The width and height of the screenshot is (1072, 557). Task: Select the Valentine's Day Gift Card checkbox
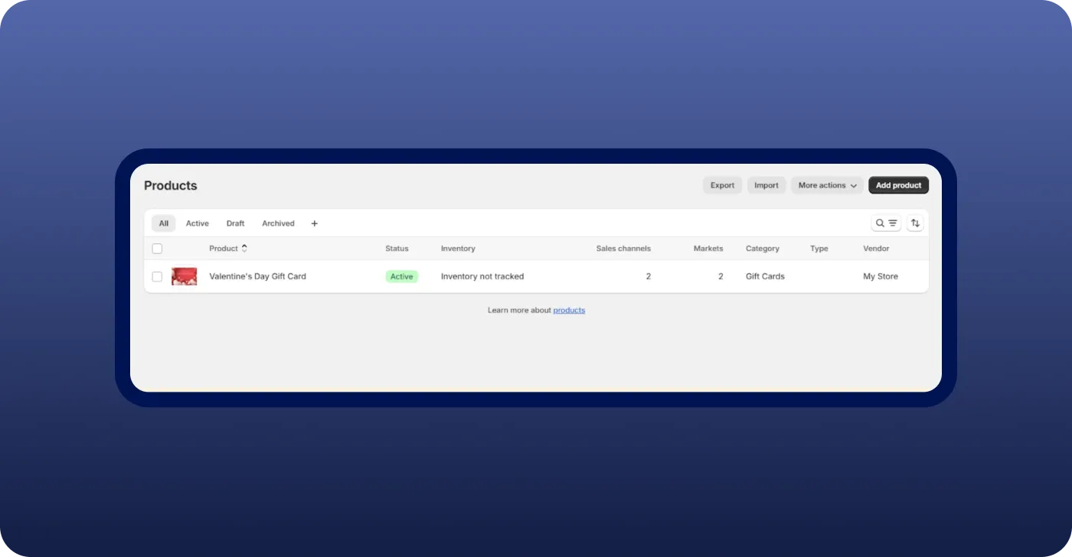157,276
